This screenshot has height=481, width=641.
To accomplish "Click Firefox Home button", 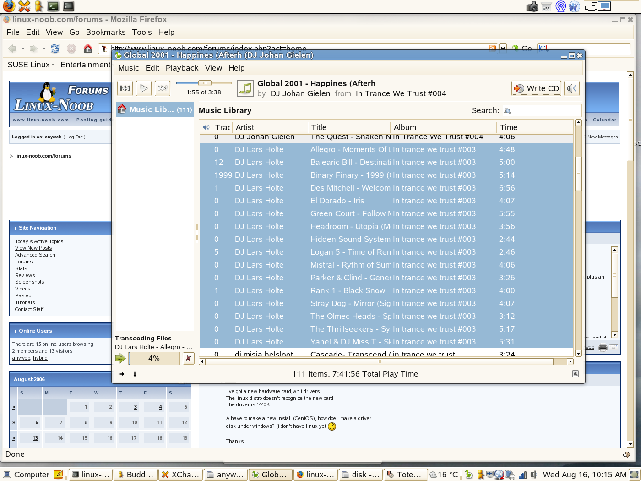I will click(88, 49).
